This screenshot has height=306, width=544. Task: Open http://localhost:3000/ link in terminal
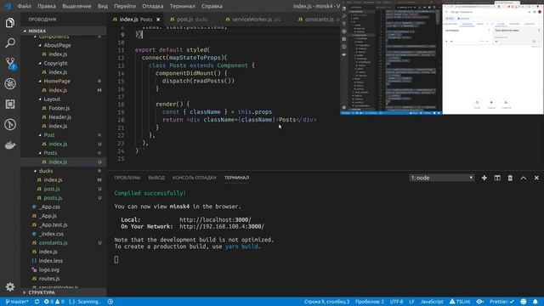(215, 219)
